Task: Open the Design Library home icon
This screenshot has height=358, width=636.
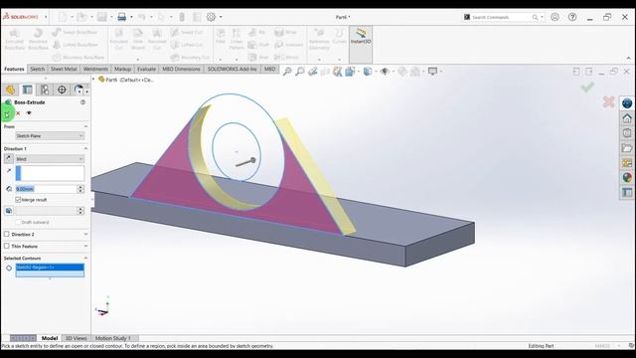Action: tap(627, 118)
